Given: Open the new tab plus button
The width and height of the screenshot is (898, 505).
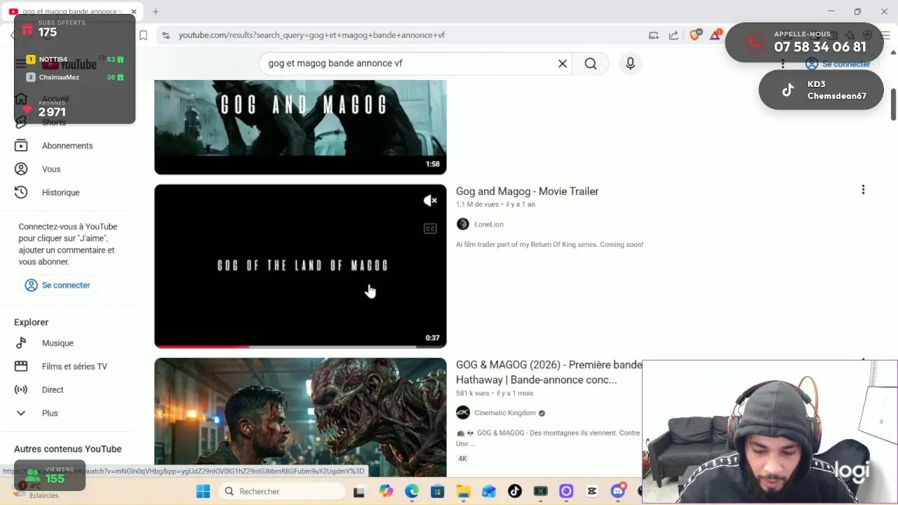Looking at the screenshot, I should 156,12.
